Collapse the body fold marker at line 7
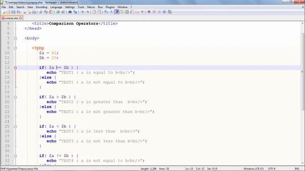This screenshot has height=171, width=305. pos(15,38)
